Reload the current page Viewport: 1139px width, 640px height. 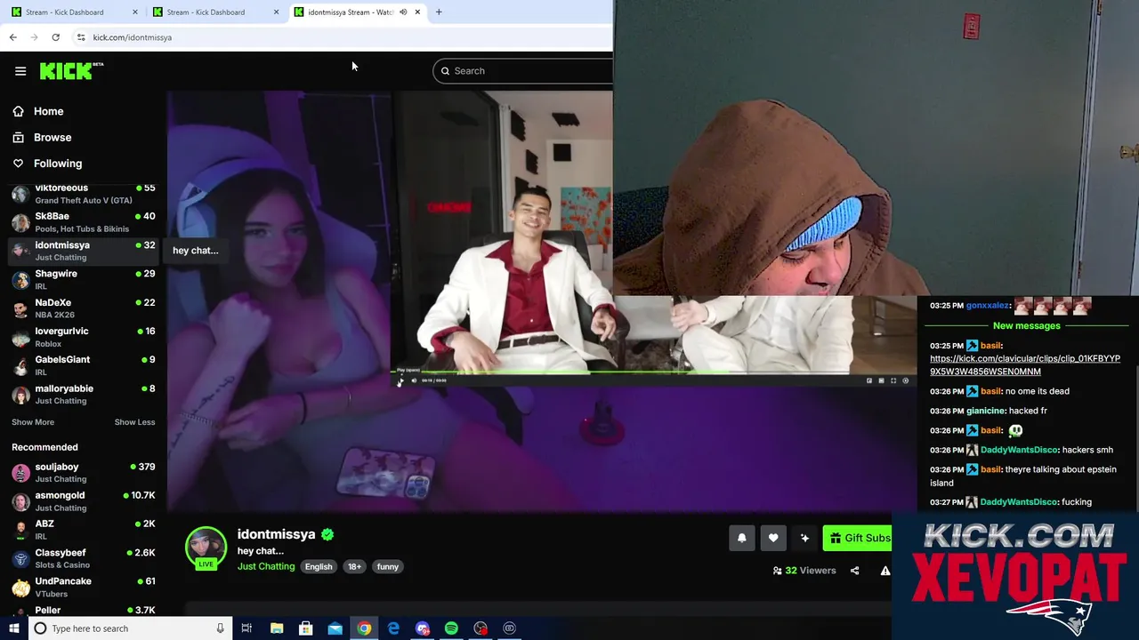tap(55, 37)
